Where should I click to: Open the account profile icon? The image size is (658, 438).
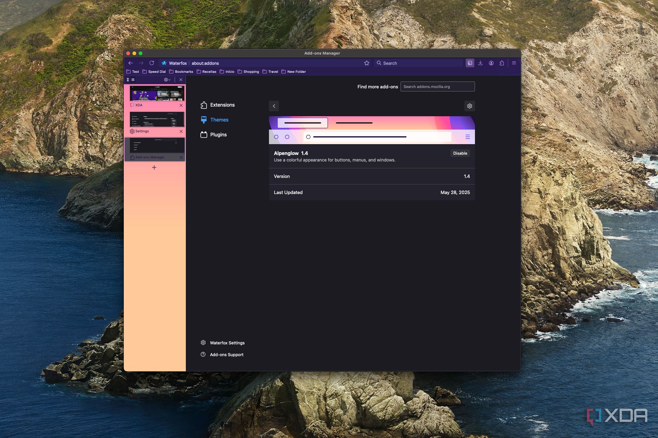pos(491,63)
